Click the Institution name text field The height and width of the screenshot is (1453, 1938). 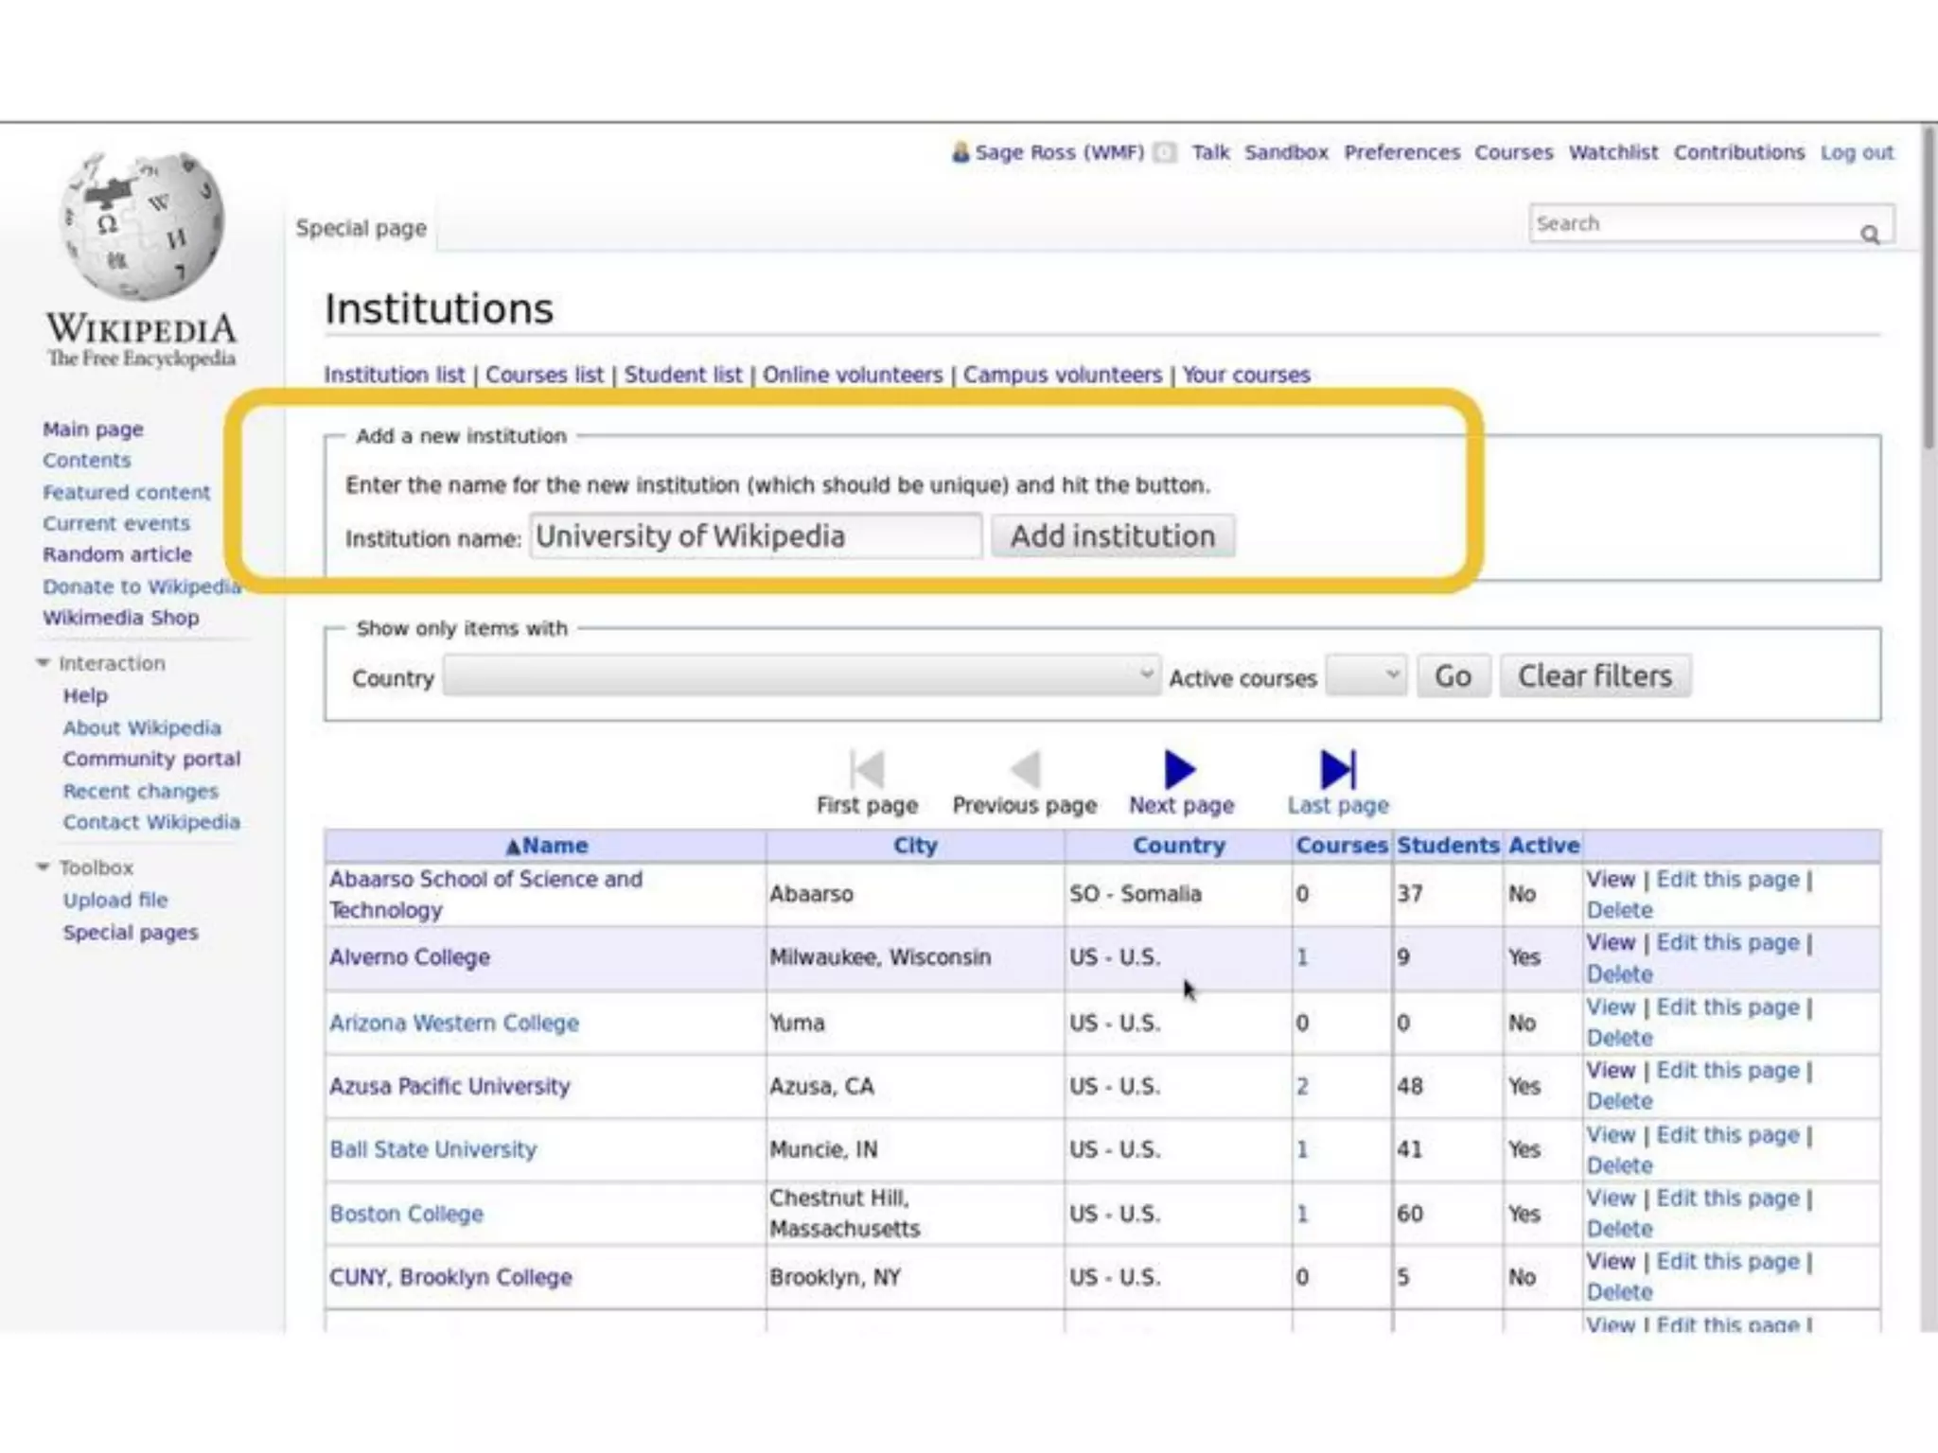[755, 536]
